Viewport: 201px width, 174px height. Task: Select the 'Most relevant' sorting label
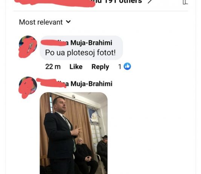(x=41, y=22)
